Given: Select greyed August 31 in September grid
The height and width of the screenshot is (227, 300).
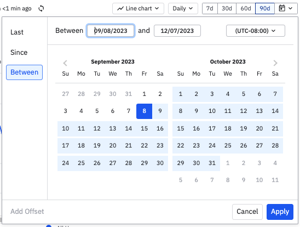Looking at the screenshot, I should point(129,94).
